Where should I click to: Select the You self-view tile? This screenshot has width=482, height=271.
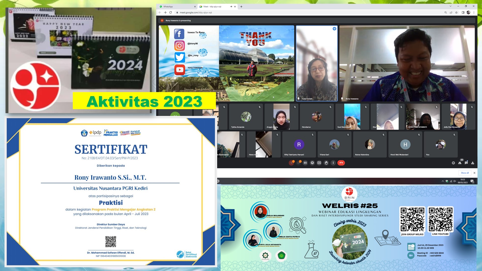(441, 144)
